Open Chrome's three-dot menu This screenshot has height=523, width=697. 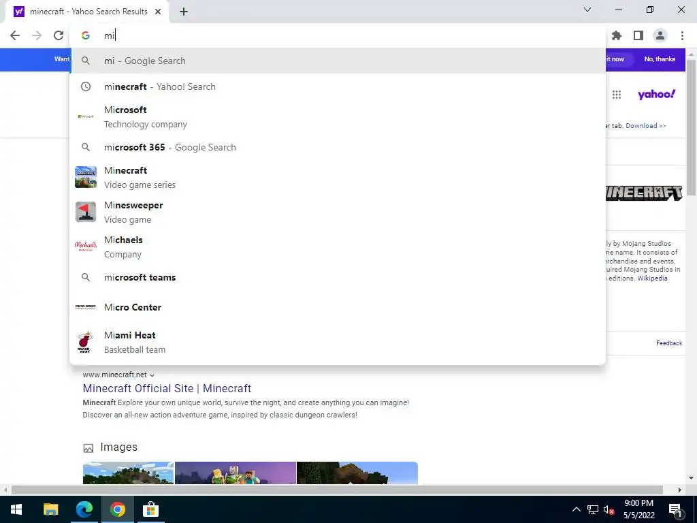[x=682, y=35]
